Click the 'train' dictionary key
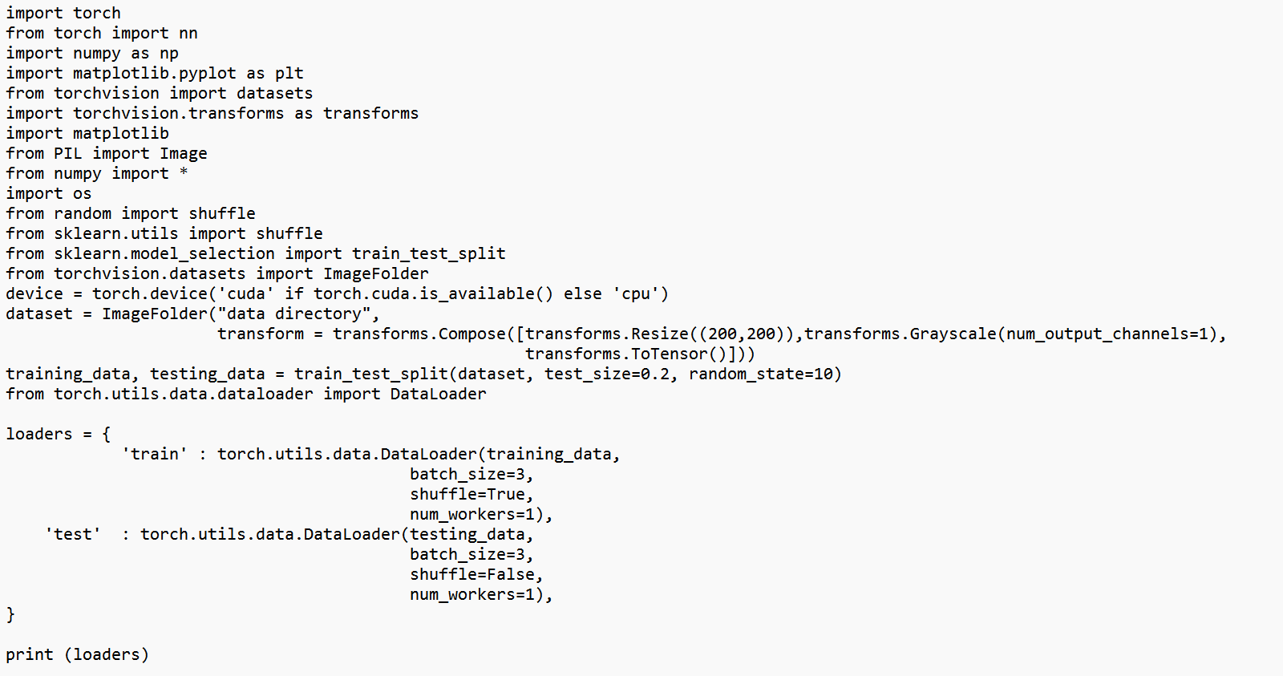Screen dimensions: 1283x676 click(155, 455)
